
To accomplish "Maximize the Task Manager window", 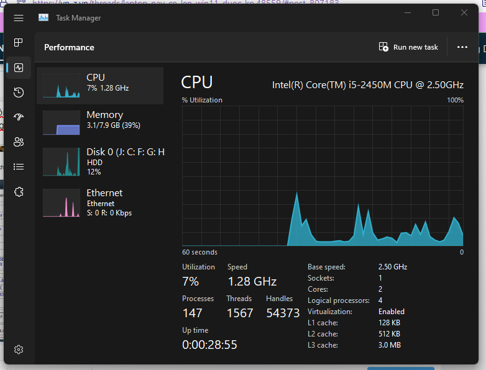I will [x=436, y=12].
